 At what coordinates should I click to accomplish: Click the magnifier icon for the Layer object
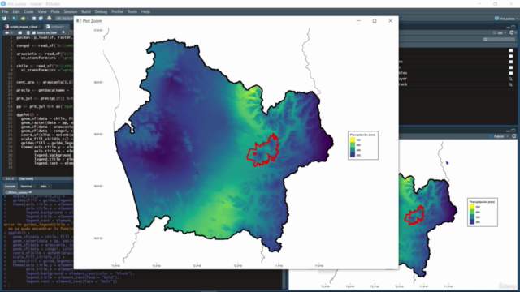pos(511,79)
